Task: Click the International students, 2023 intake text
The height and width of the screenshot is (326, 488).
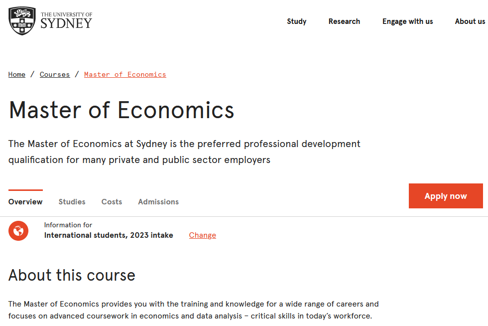Action: pyautogui.click(x=109, y=235)
